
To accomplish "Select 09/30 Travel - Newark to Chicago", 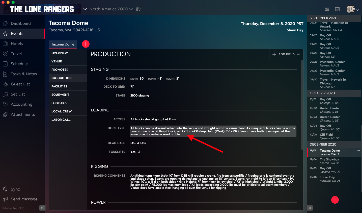I will point(334,83).
